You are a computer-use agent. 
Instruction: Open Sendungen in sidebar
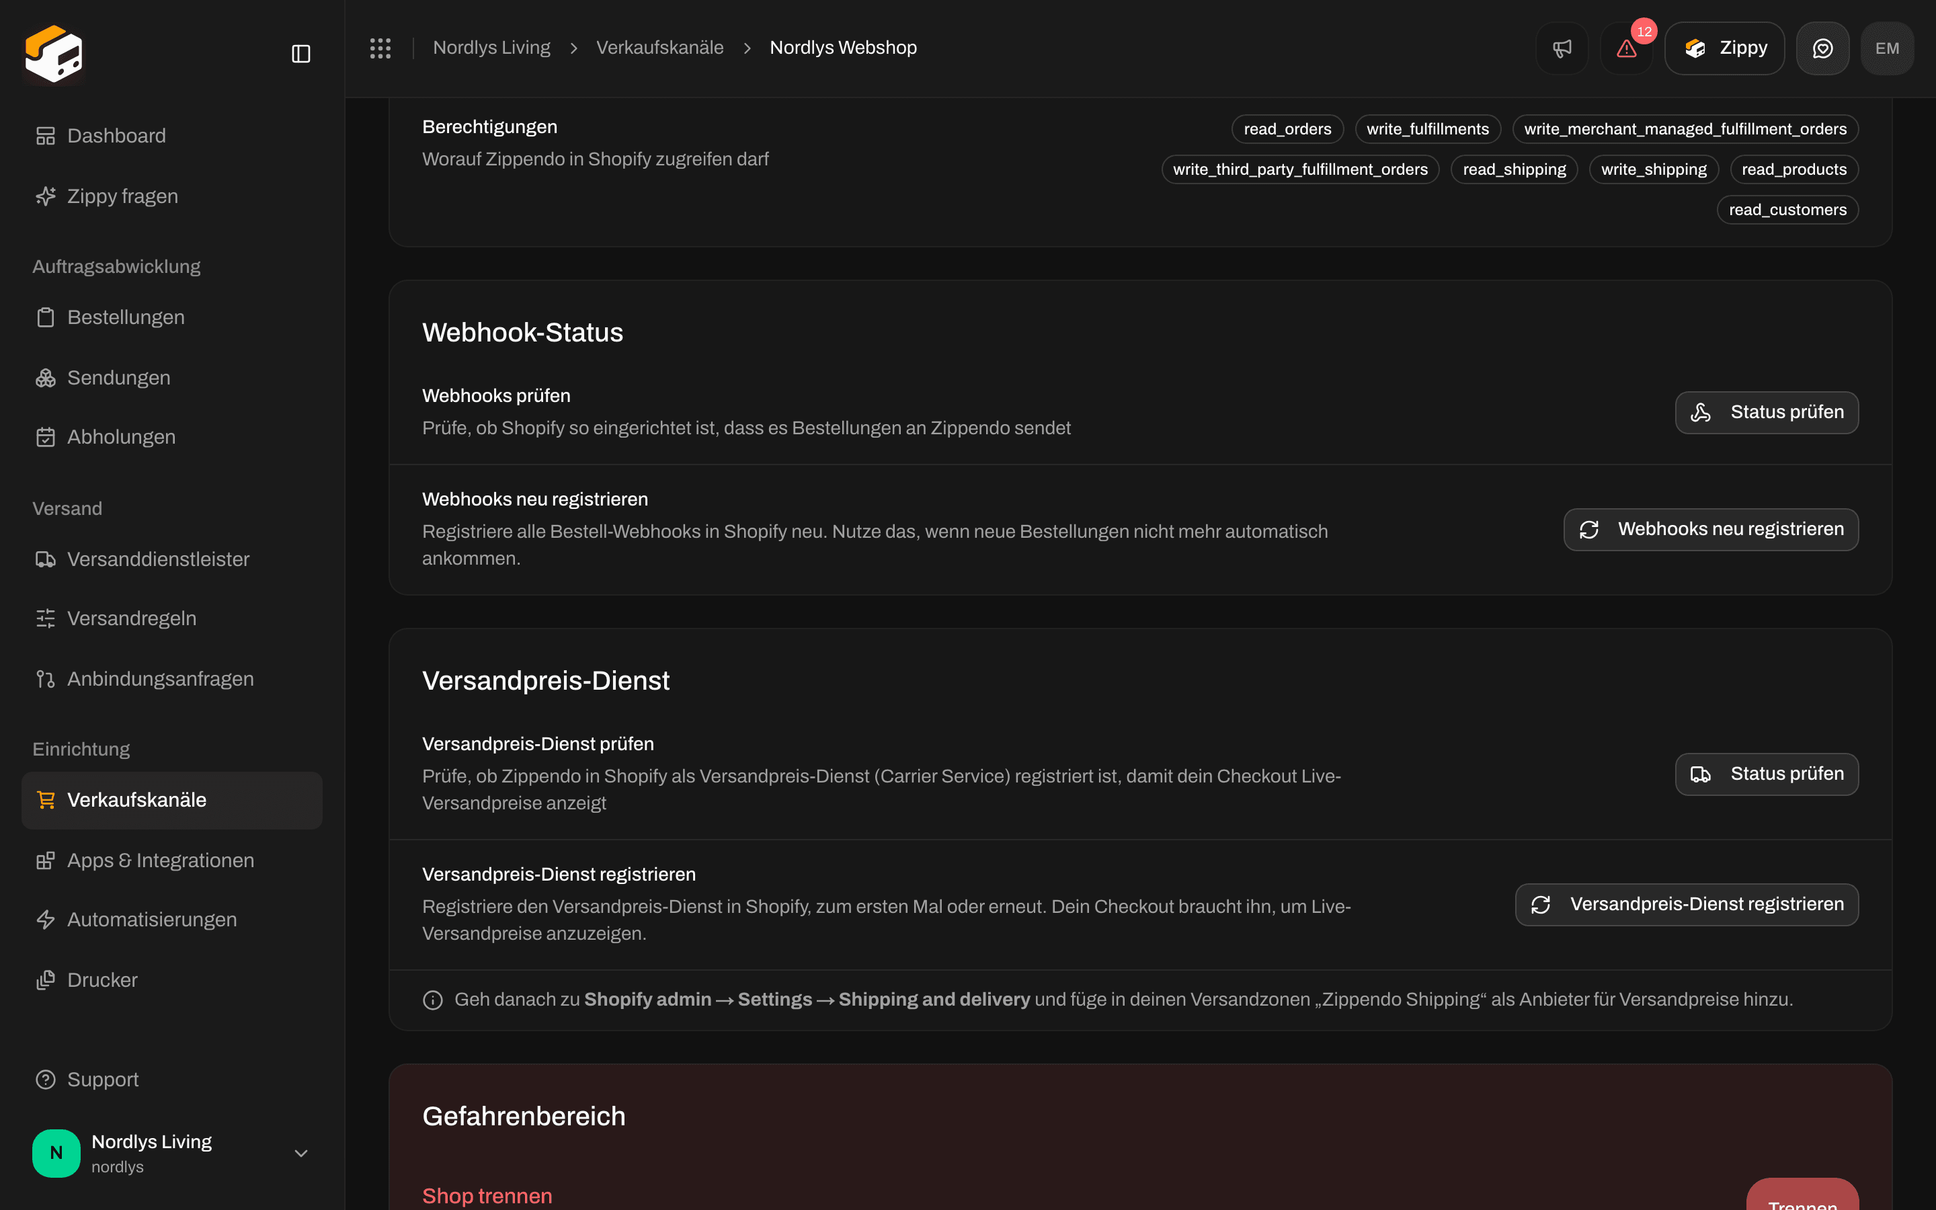(172, 378)
